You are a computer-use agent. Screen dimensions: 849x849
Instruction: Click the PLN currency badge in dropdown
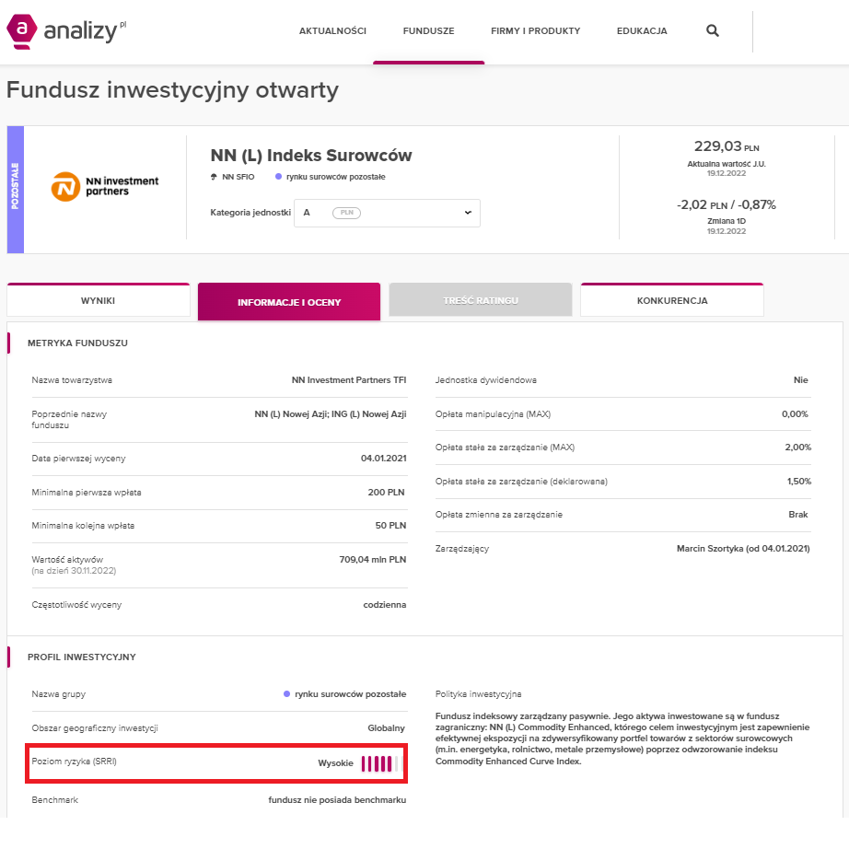click(346, 213)
